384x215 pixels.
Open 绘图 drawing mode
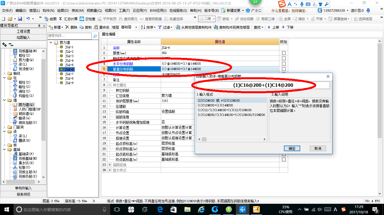[x=51, y=19]
